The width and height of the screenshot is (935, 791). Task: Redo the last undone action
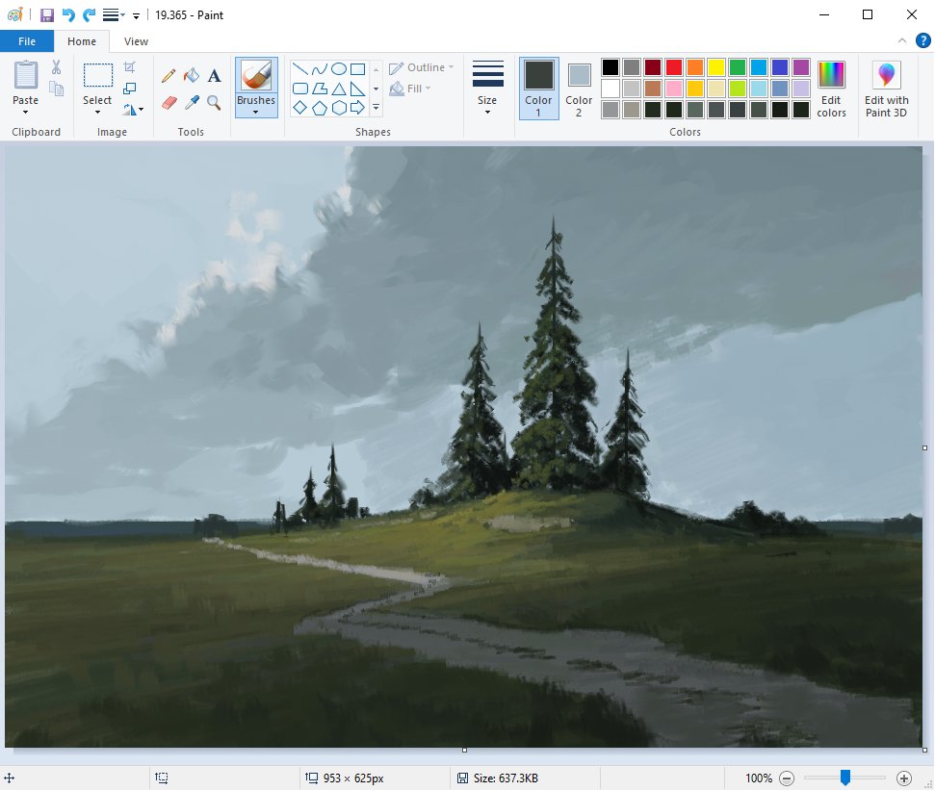(90, 14)
